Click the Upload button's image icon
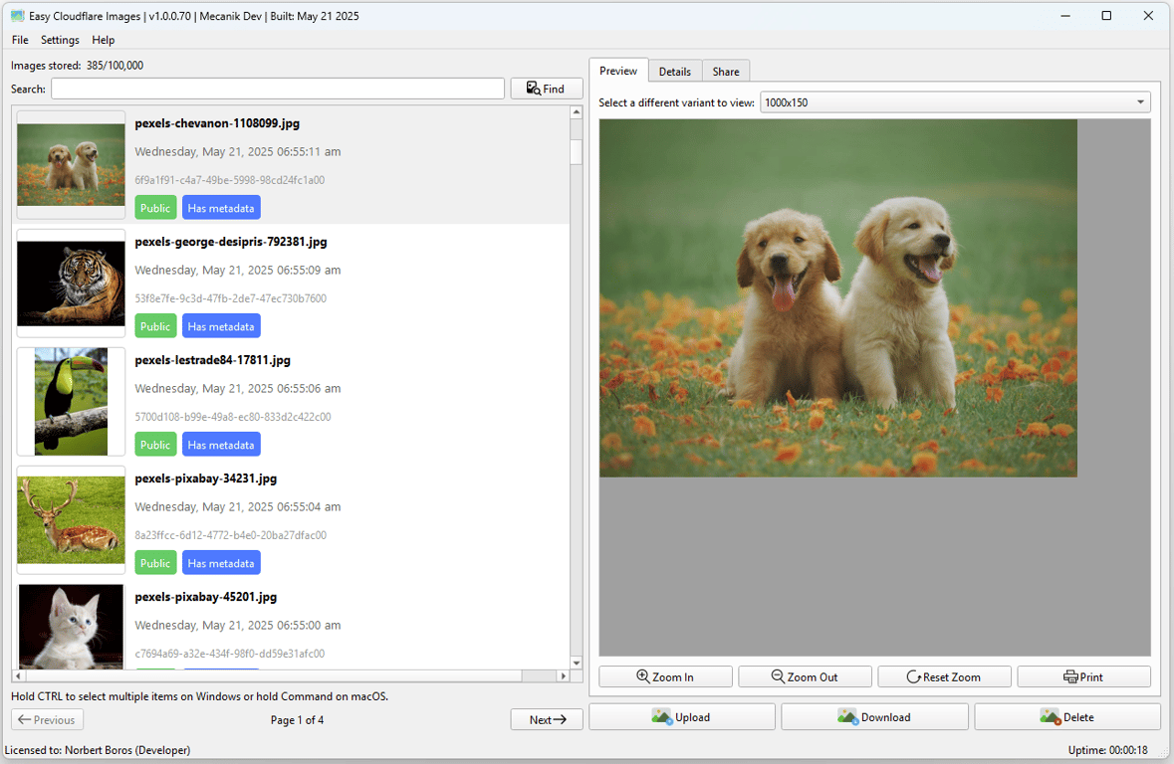Viewport: 1174px width, 764px height. pos(662,717)
